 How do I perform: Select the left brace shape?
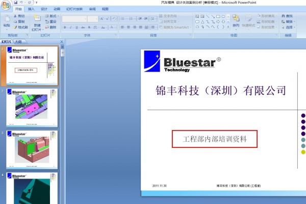point(218,27)
